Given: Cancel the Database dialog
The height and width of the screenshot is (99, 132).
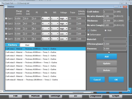Looking at the screenshot, I should [x=97, y=80].
